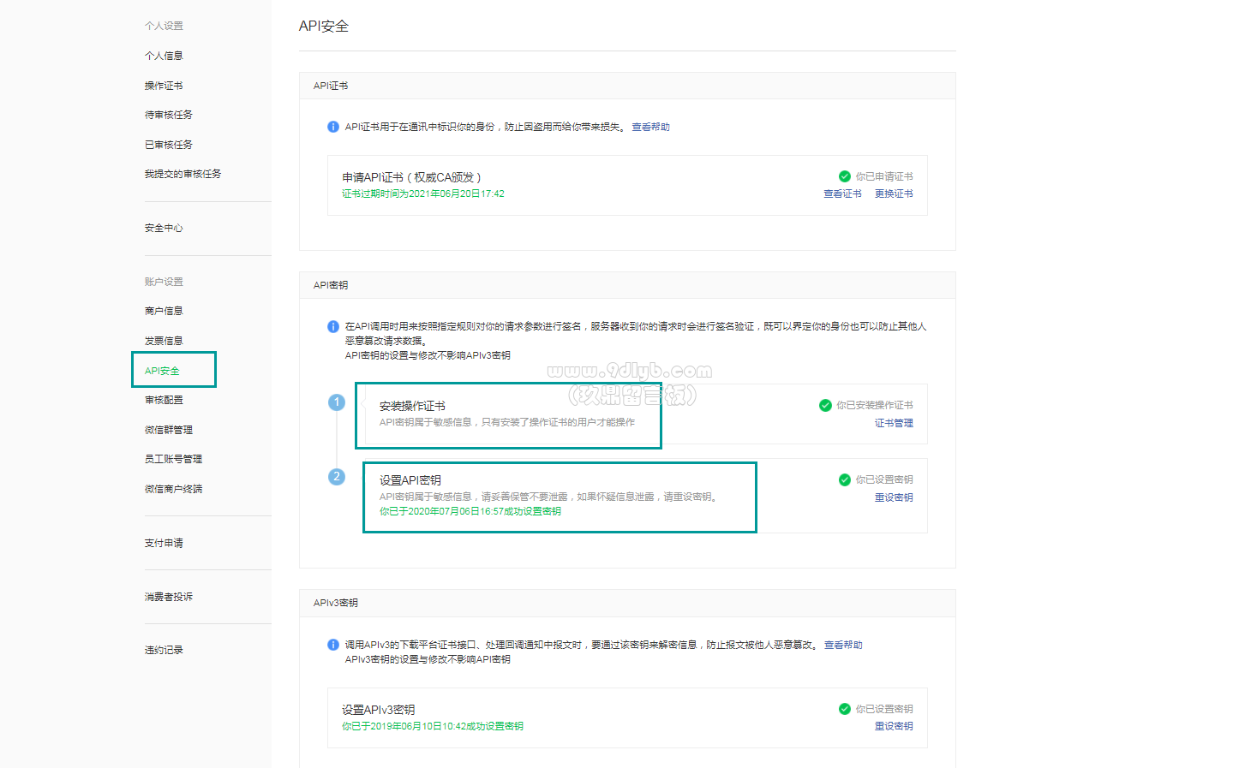Image resolution: width=1257 pixels, height=768 pixels.
Task: Open 查看帮助 in API证书 section
Action: pos(650,127)
